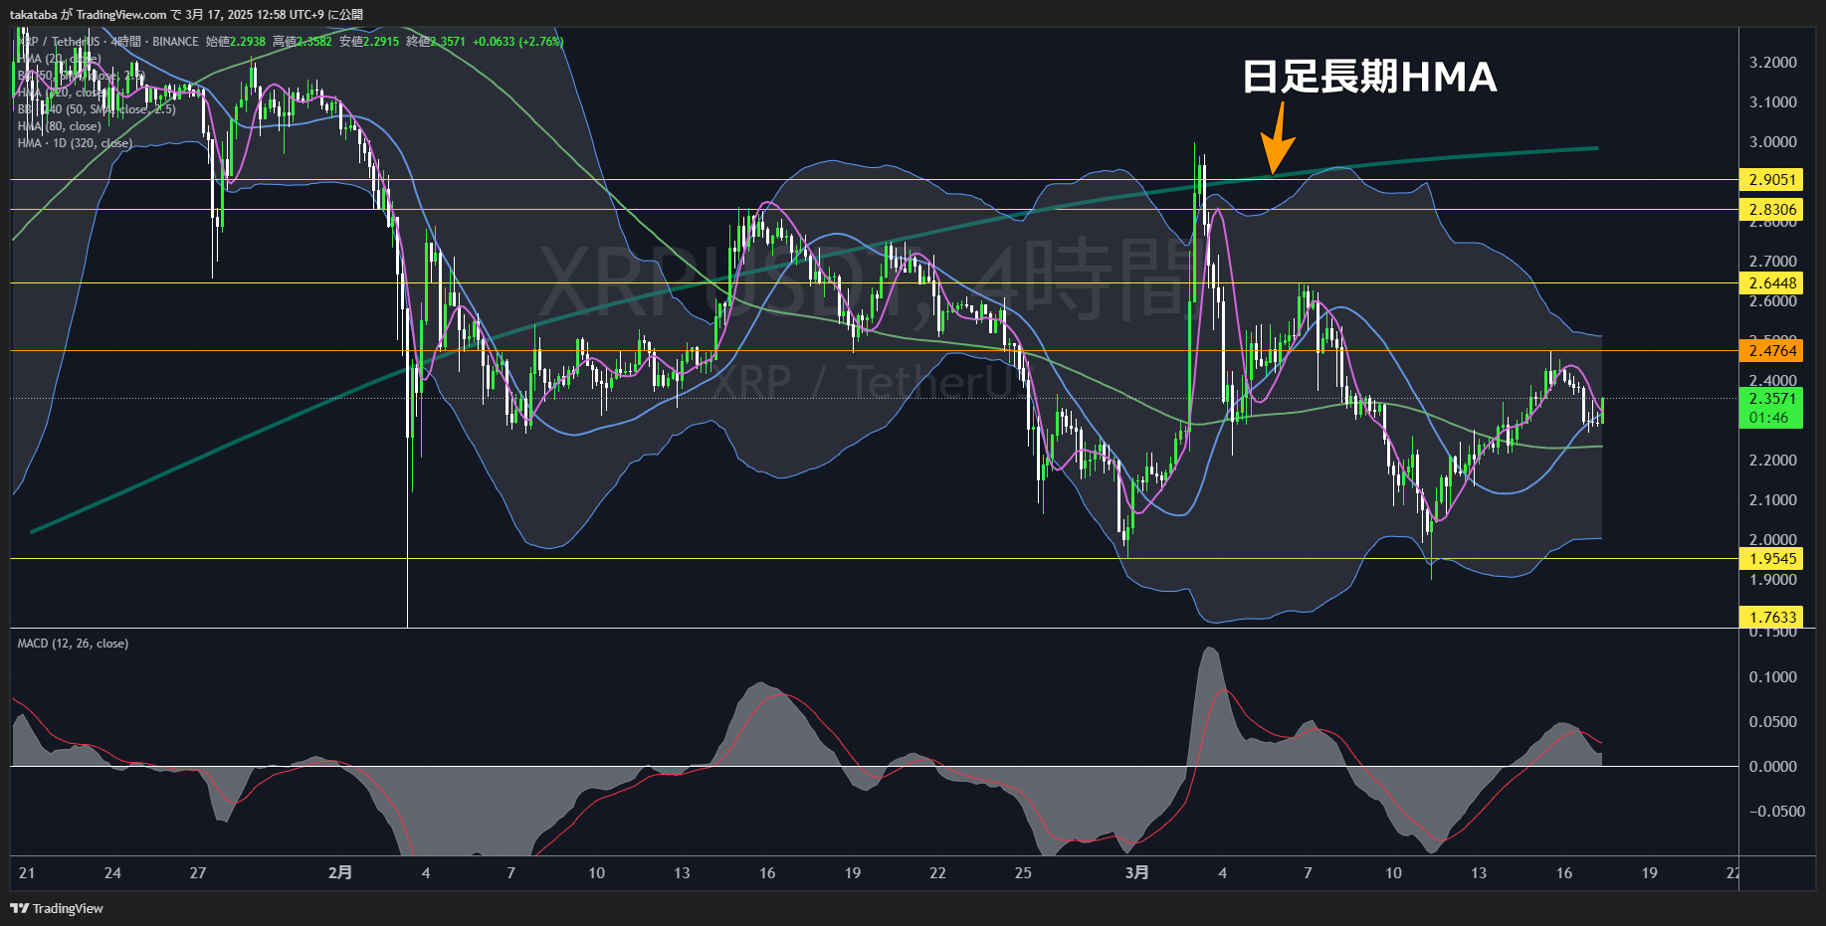This screenshot has width=1826, height=926.
Task: Click the 25 date label on time axis
Action: click(x=1023, y=873)
